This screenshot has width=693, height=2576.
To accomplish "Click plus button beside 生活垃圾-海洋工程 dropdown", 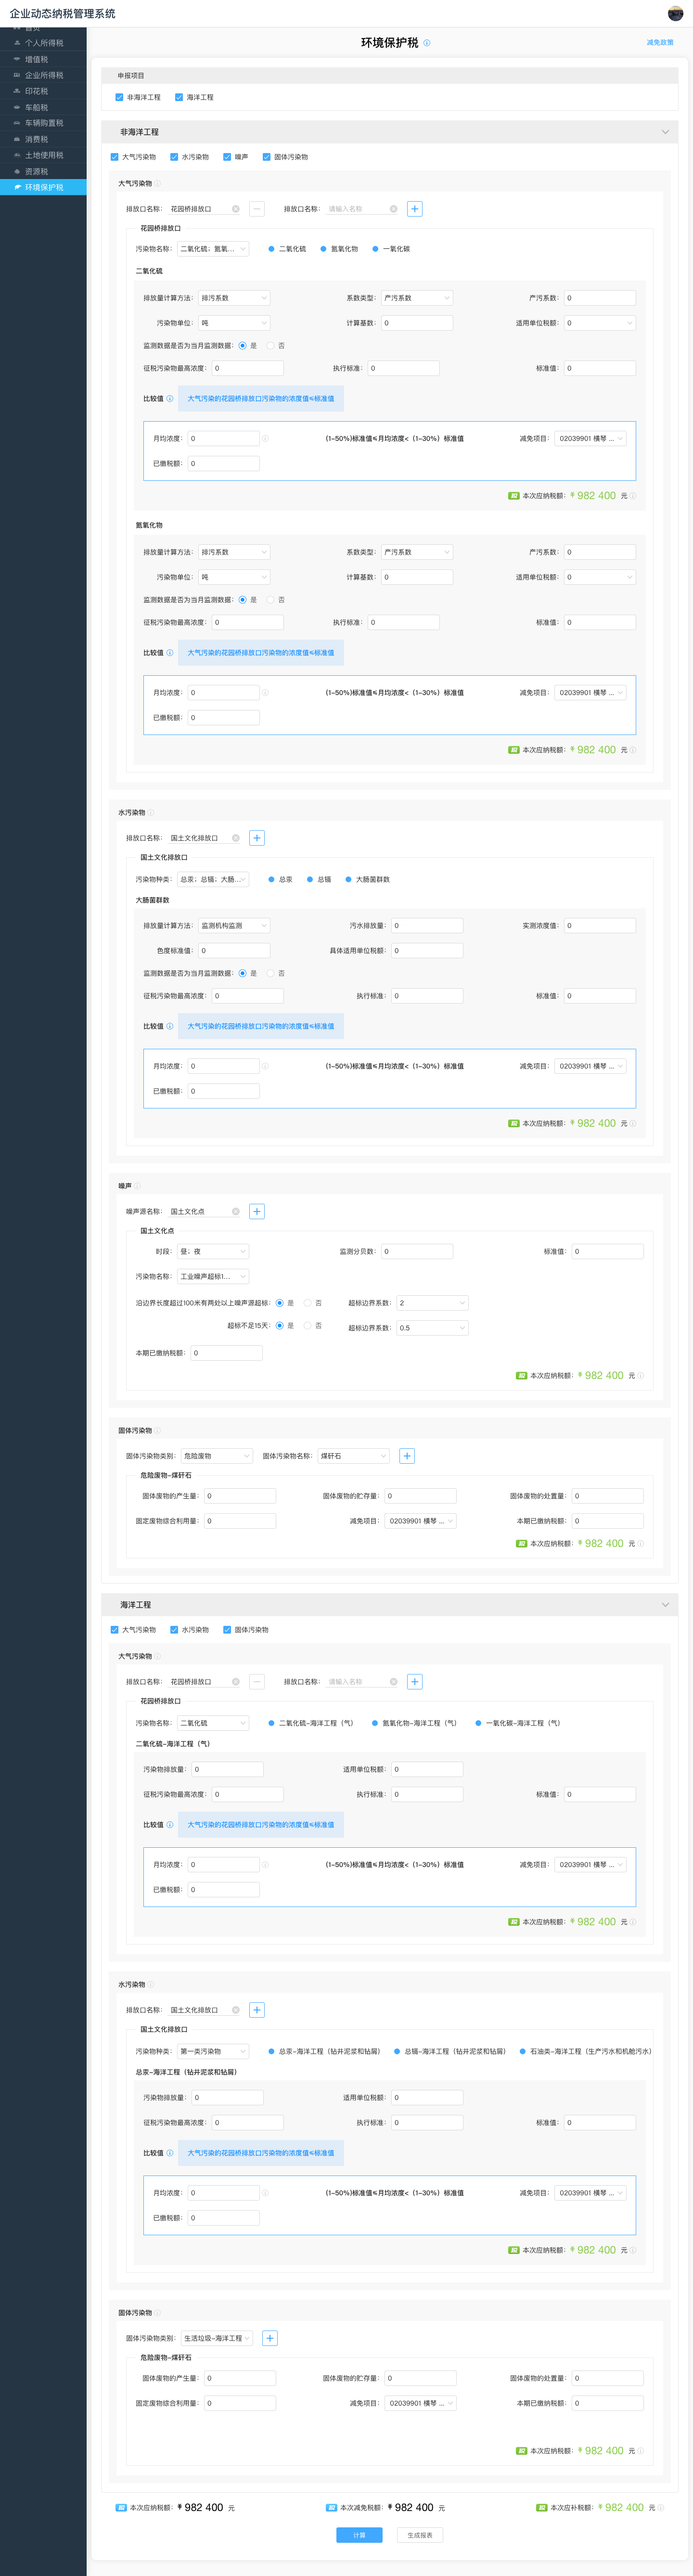I will [x=270, y=2338].
